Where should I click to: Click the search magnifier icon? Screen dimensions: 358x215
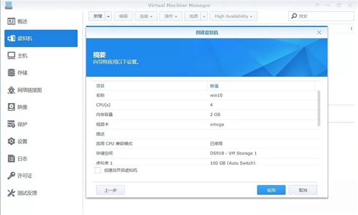click(294, 16)
